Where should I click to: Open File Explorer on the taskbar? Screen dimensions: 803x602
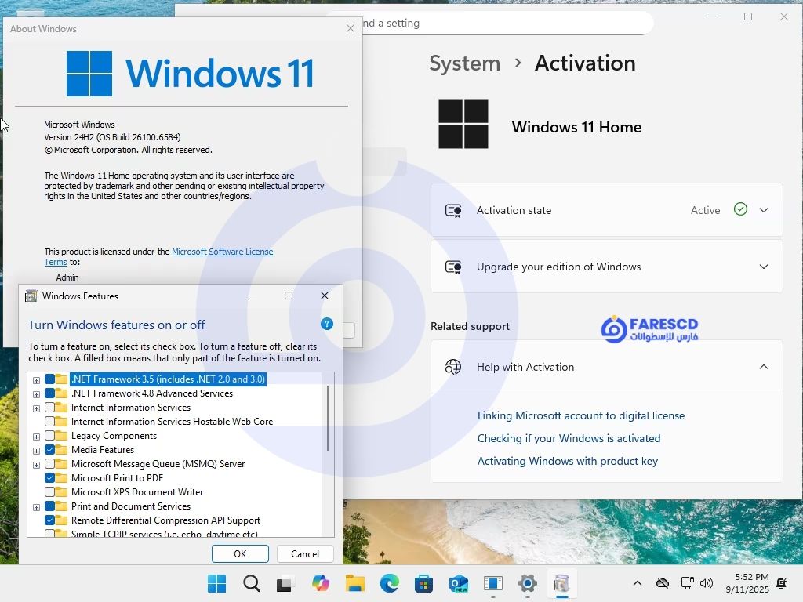coord(355,583)
